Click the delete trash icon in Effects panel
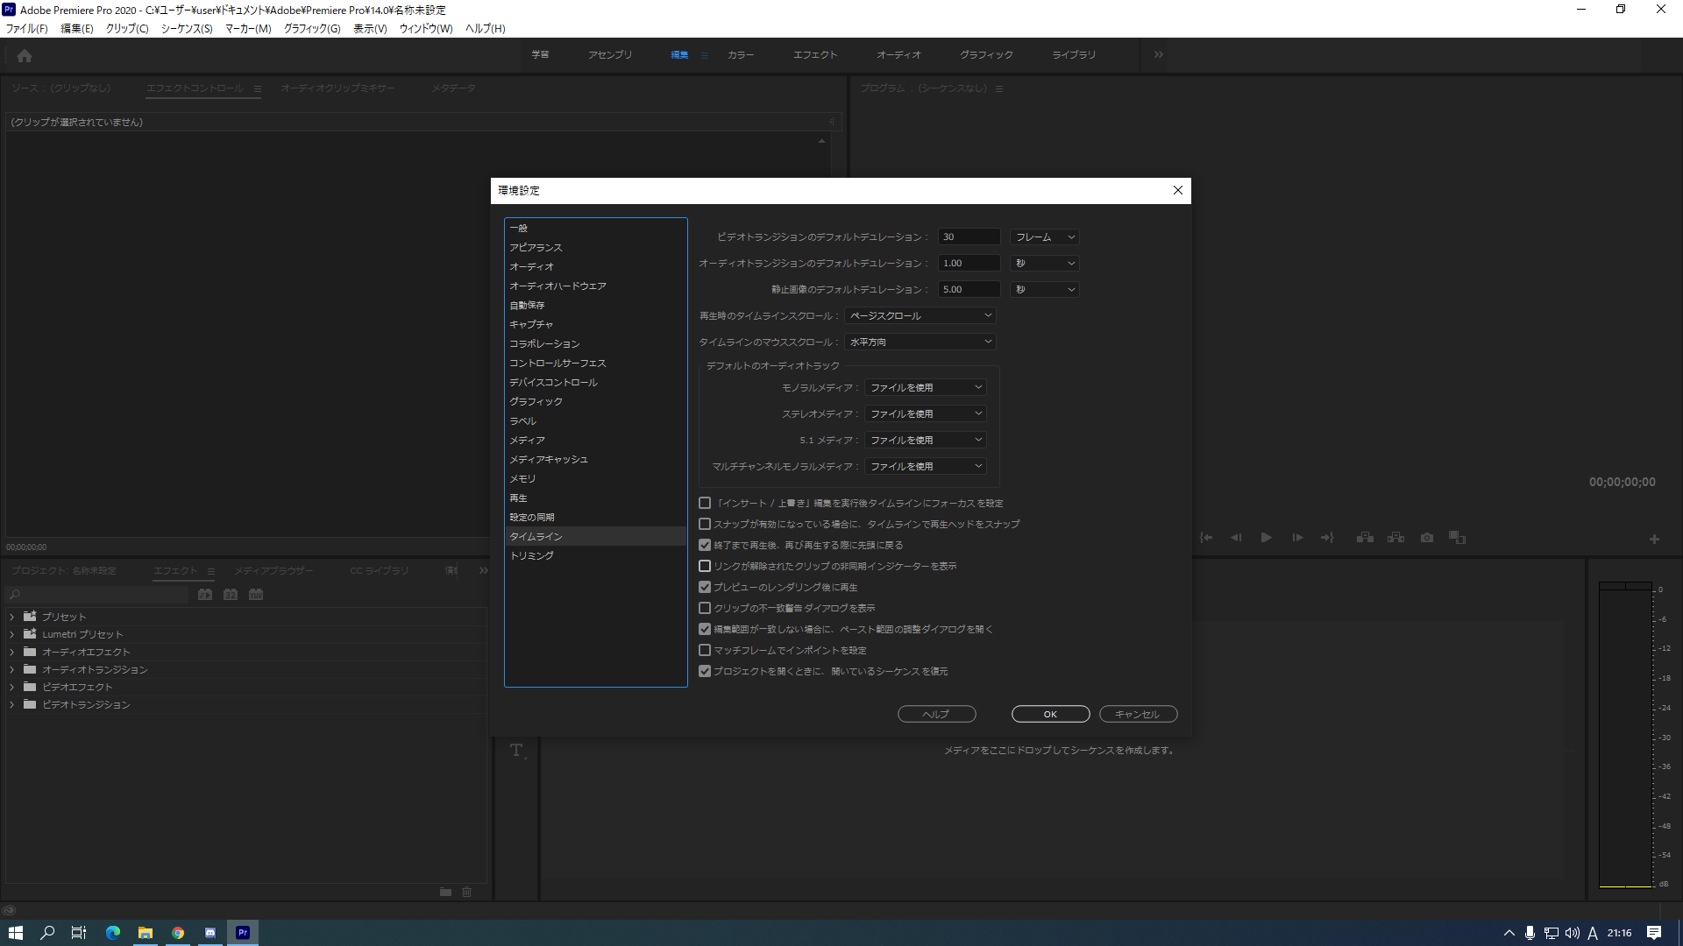 point(467,892)
